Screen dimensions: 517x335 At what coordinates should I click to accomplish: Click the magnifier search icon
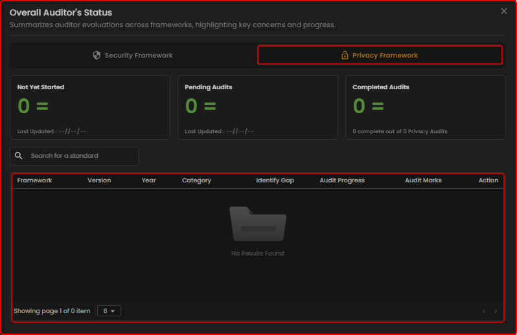[x=19, y=156]
